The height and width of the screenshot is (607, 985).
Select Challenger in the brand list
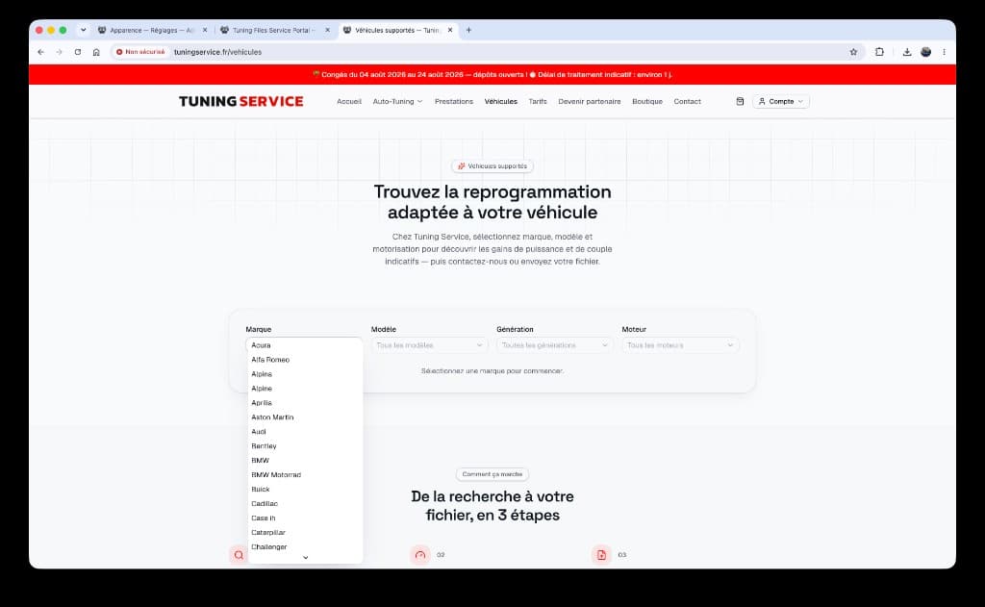pyautogui.click(x=305, y=547)
